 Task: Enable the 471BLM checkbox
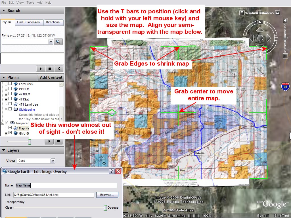tap(10, 93)
